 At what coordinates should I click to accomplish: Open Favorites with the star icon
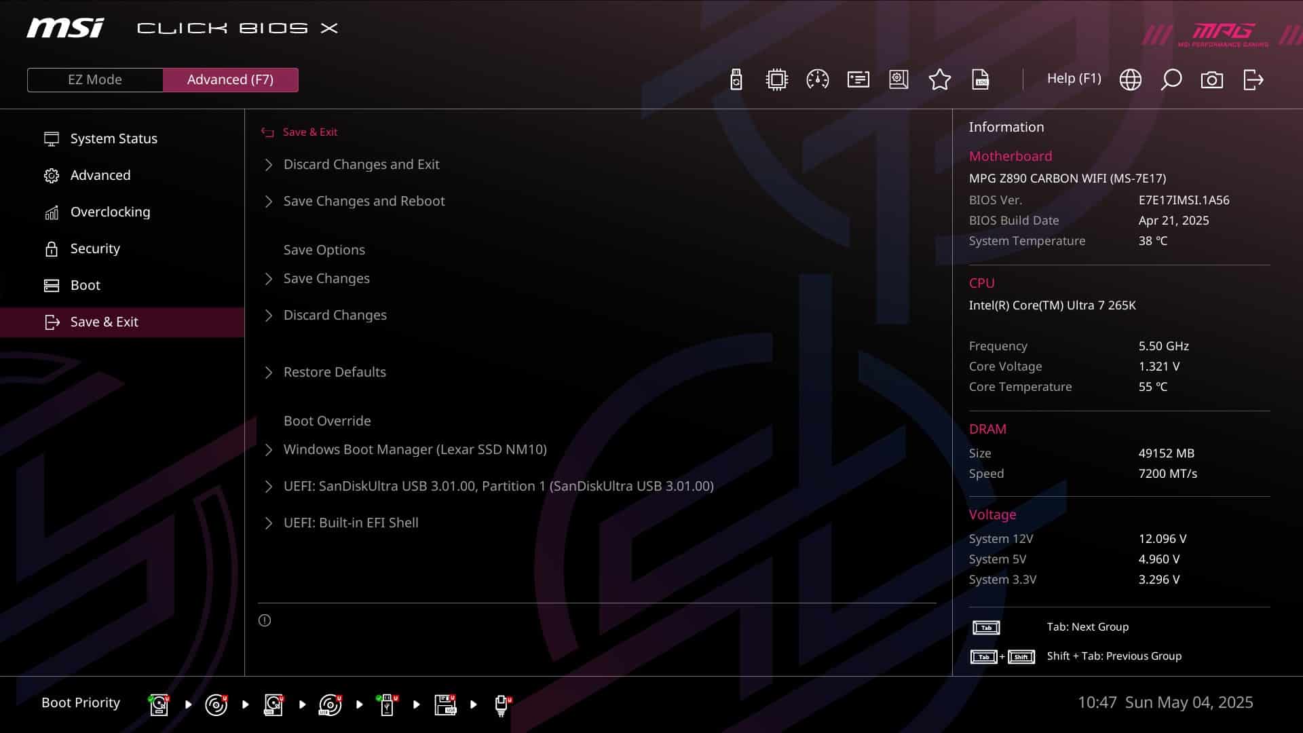[939, 79]
